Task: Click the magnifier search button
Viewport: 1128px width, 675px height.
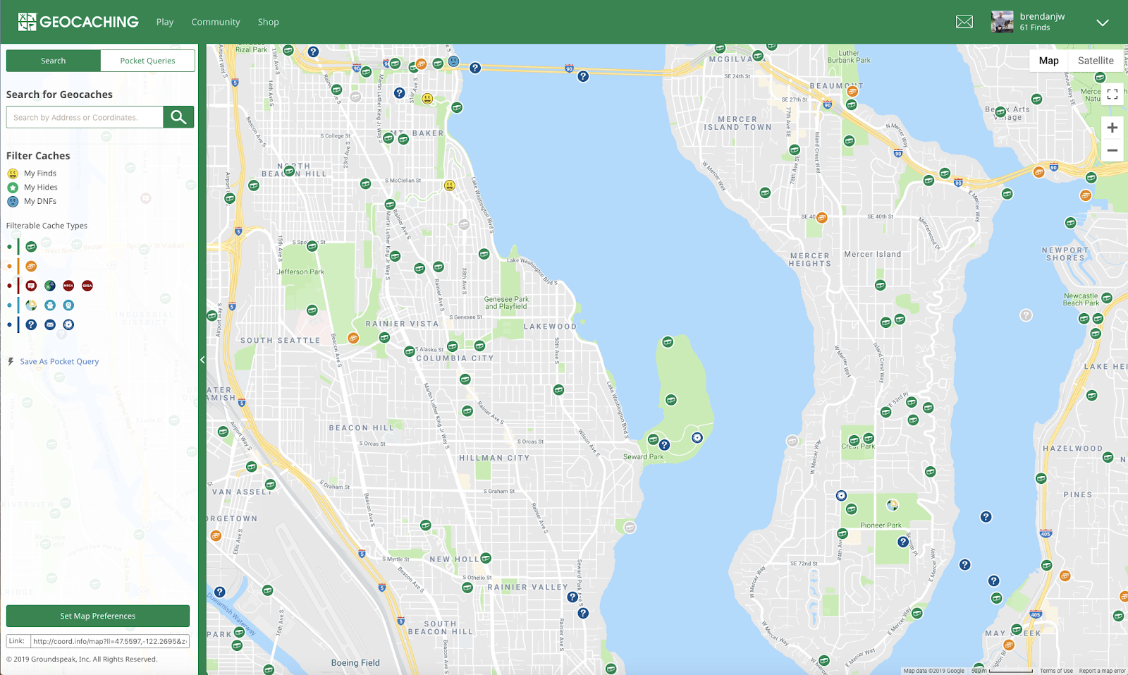Action: [178, 117]
